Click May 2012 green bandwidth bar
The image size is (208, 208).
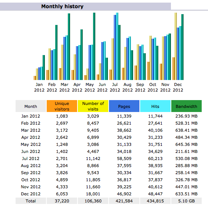tap(94, 47)
